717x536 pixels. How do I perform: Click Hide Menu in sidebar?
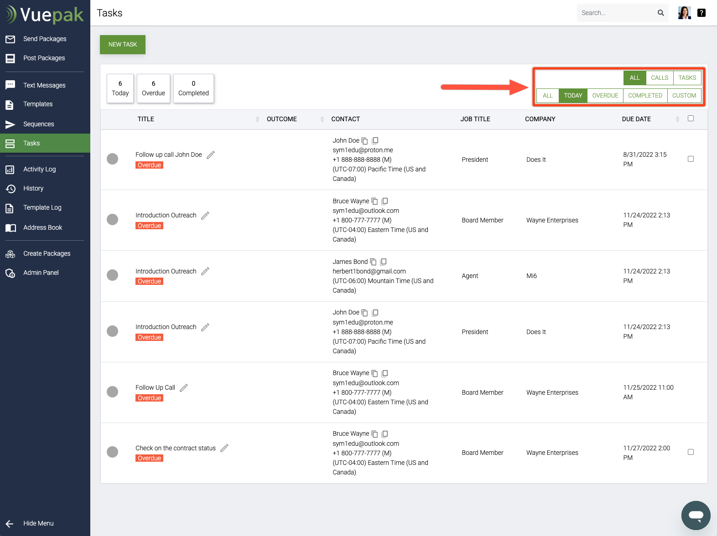38,523
